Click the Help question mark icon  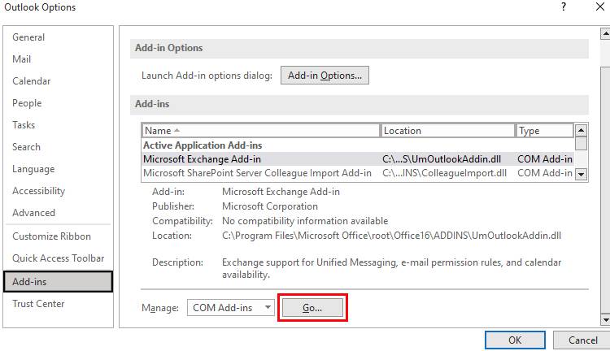coord(564,6)
